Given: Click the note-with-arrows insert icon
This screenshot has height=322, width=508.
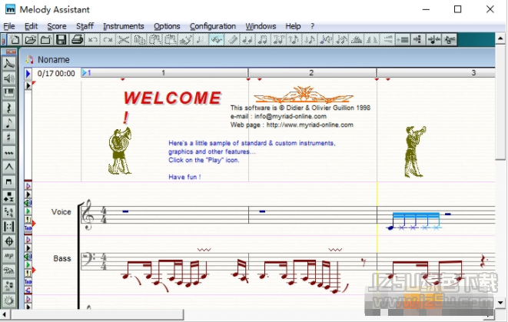Looking at the screenshot, I should [x=433, y=40].
